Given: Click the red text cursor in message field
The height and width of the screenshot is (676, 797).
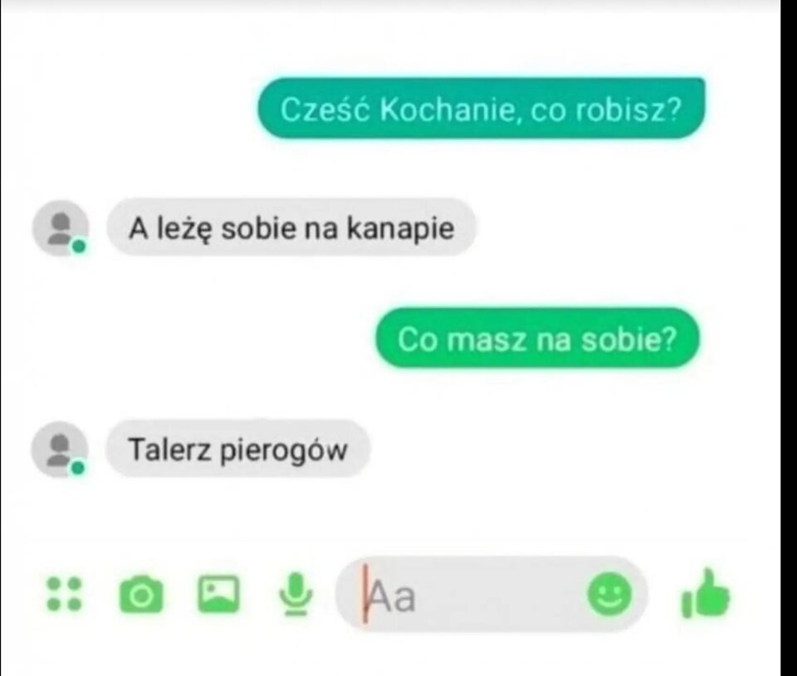Looking at the screenshot, I should [365, 594].
